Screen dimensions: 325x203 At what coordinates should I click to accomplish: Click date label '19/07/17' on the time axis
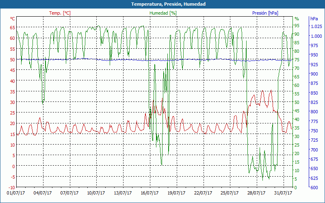tap(176, 193)
